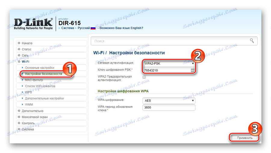The height and width of the screenshot is (153, 271).
Task: Open the WPA encryption AES dropdown
Action: pos(169,101)
